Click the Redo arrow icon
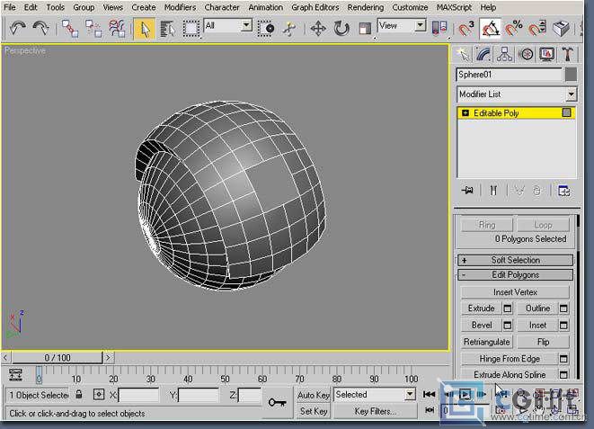 [40, 28]
